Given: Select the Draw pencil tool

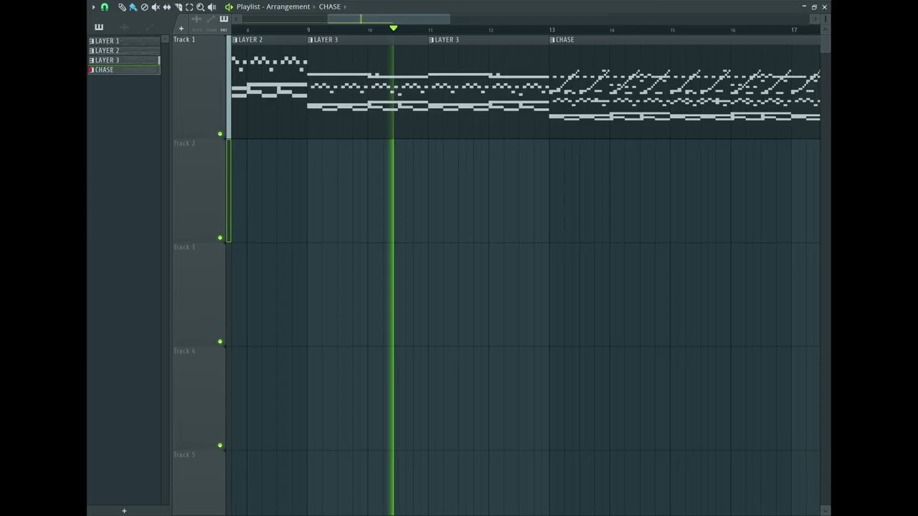Looking at the screenshot, I should point(121,6).
